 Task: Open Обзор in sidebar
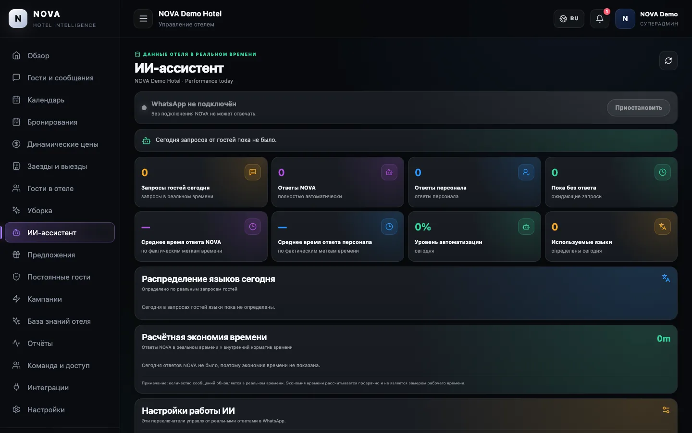tap(60, 56)
